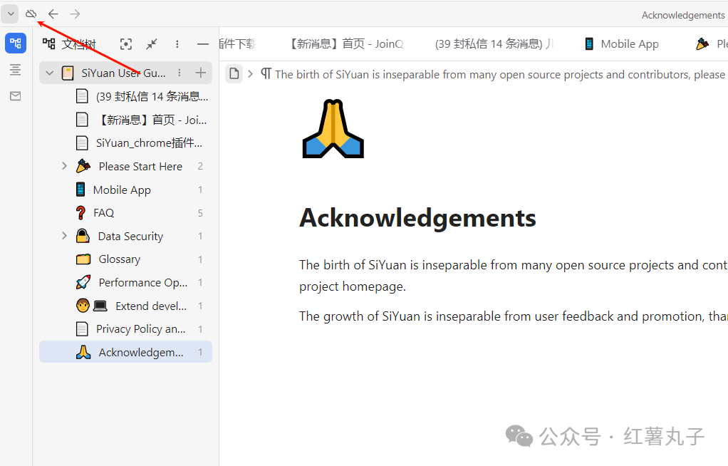Open the FAQ document
Image resolution: width=728 pixels, height=466 pixels.
(x=126, y=213)
